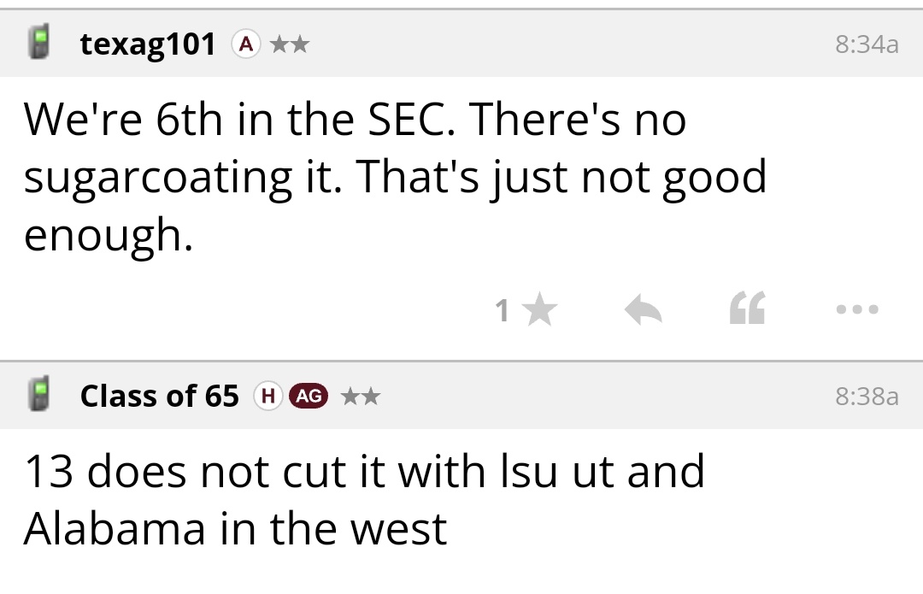The height and width of the screenshot is (594, 923).
Task: Open the Class of 65 username
Action: (x=160, y=396)
